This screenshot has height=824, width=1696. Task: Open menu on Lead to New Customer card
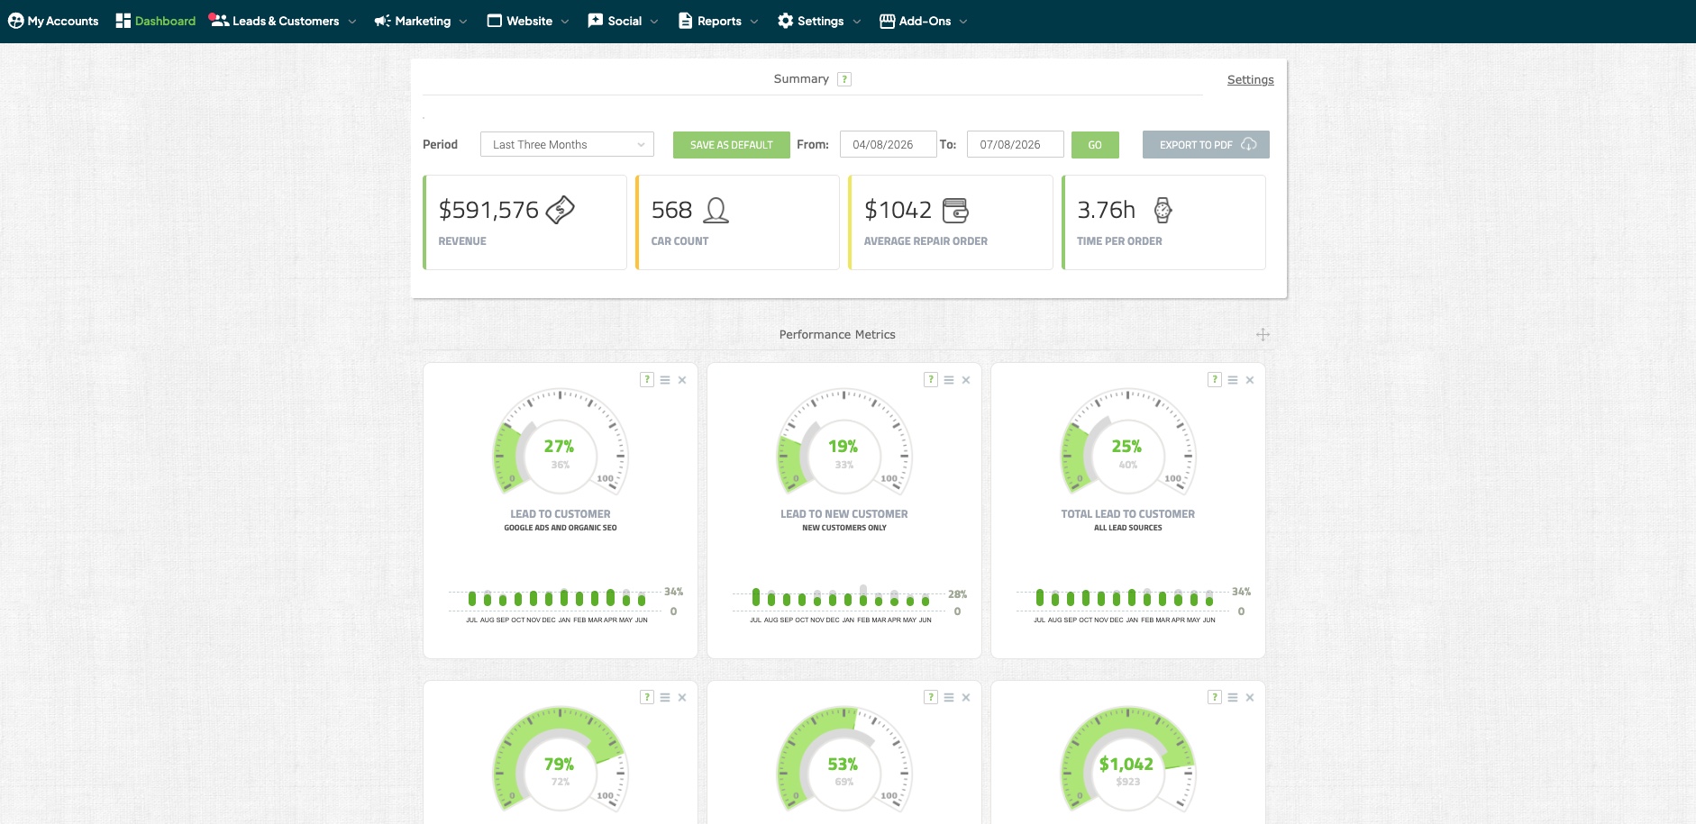(949, 380)
